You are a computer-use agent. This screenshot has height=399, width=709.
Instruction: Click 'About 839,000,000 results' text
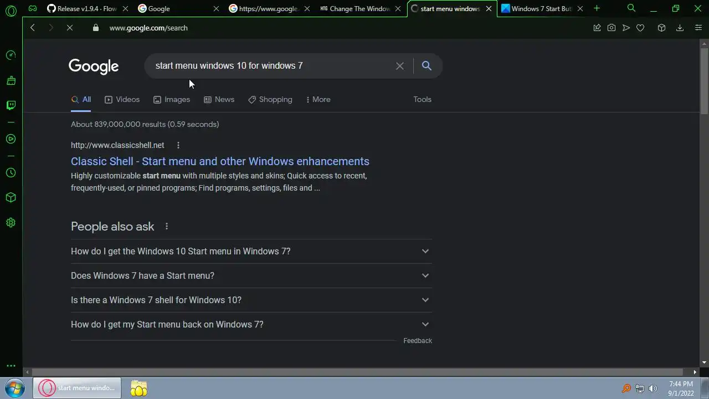click(x=145, y=124)
